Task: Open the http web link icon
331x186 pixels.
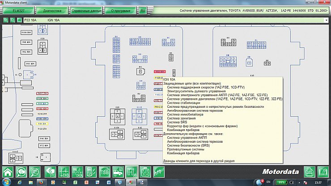Action: [x=159, y=172]
